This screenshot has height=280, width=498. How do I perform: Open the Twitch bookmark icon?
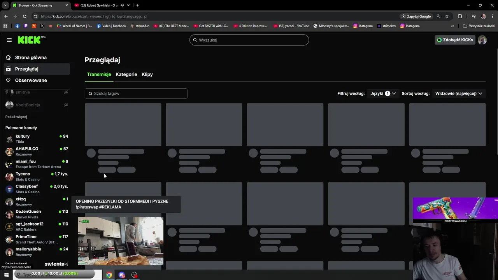pyautogui.click(x=26, y=26)
